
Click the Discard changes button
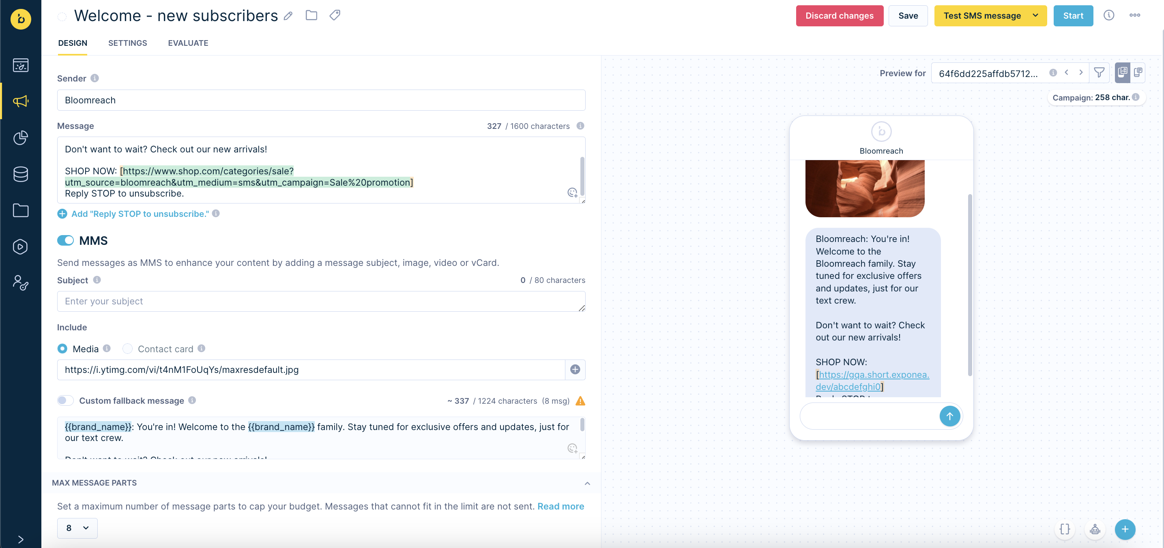[x=839, y=16]
